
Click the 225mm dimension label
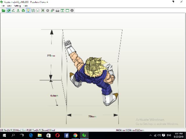coord(51,56)
